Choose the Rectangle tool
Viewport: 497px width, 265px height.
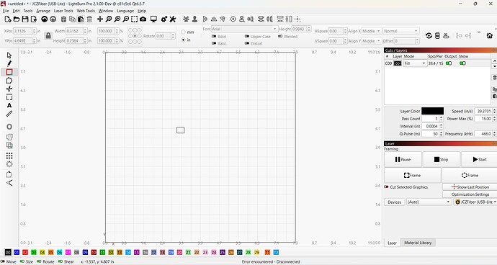[x=9, y=72]
